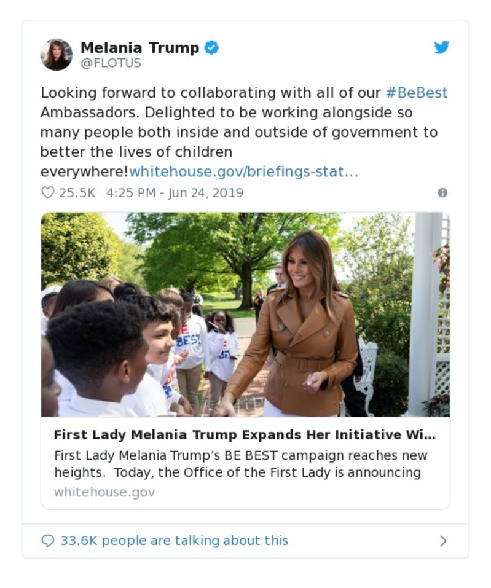
Task: Follow the whitehouse.gov/briefings-stat… link
Action: pyautogui.click(x=243, y=171)
